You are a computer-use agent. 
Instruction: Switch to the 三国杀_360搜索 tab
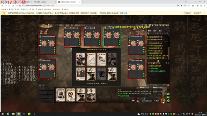pyautogui.click(x=45, y=2)
